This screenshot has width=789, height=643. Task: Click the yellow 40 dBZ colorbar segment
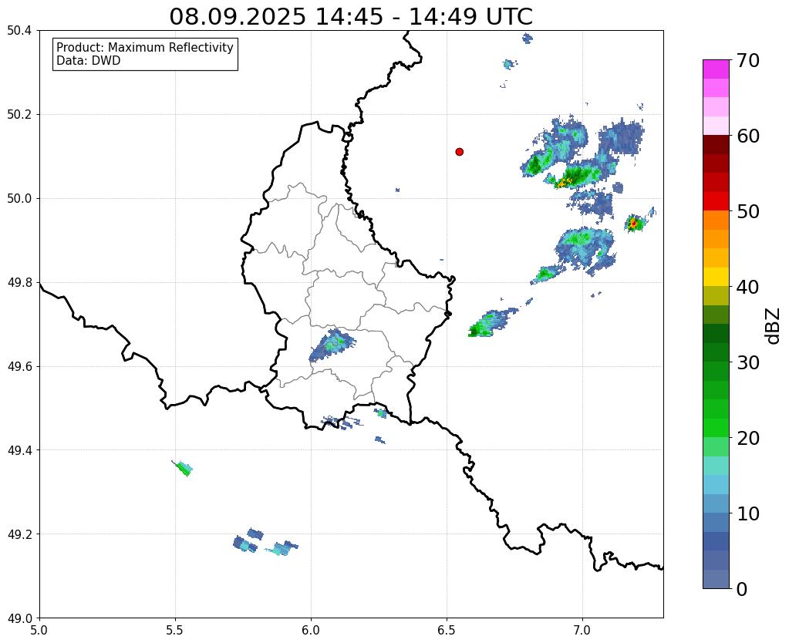point(716,278)
